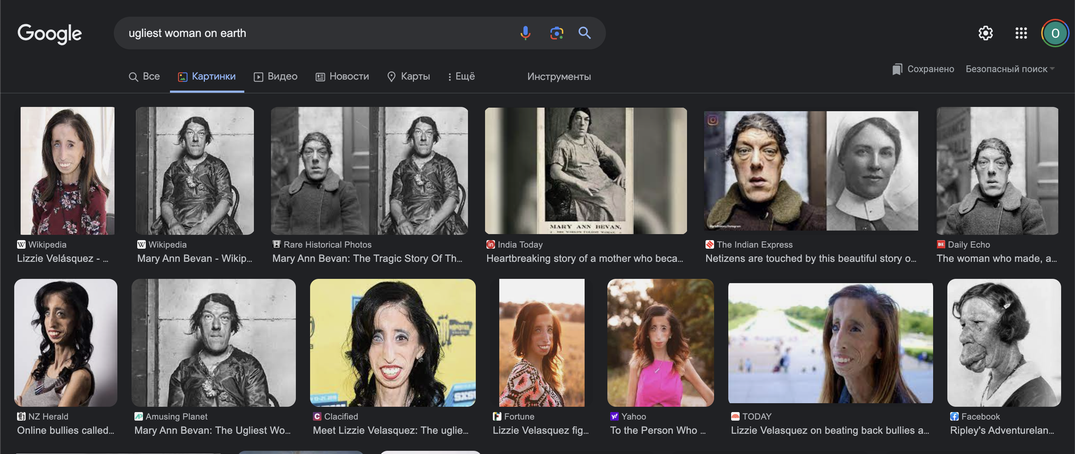Switch to the Карты tab
This screenshot has width=1075, height=454.
409,77
